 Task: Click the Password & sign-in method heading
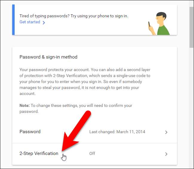click(x=48, y=57)
